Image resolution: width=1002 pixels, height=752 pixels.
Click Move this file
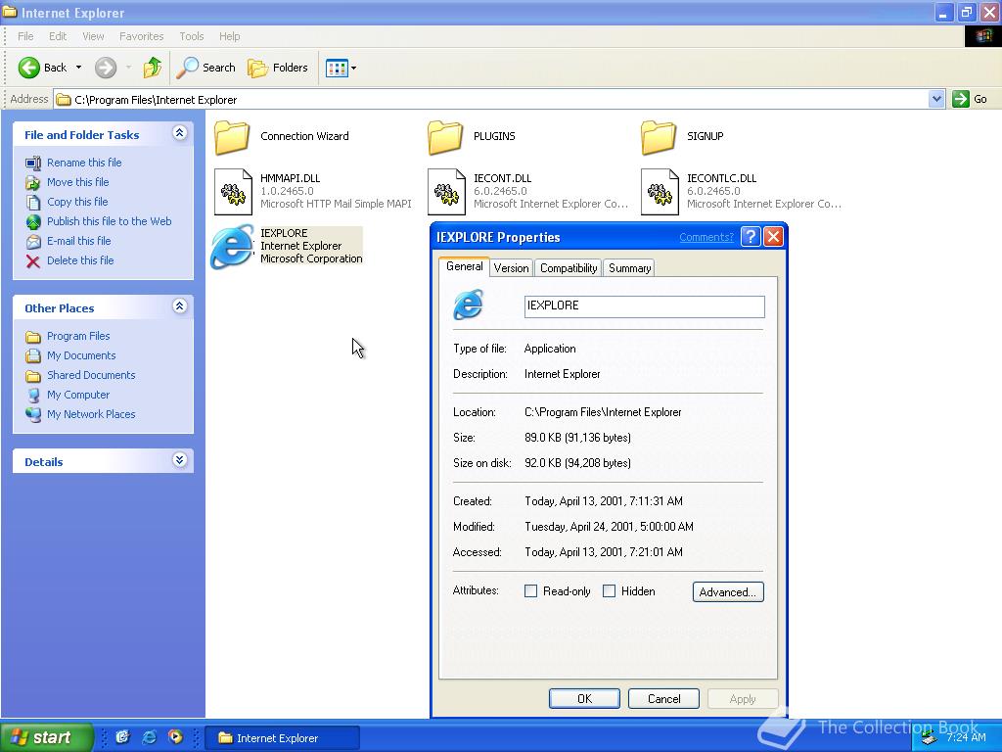(x=77, y=182)
